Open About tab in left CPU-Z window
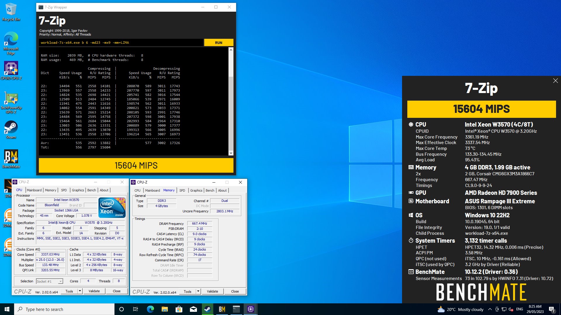The height and width of the screenshot is (315, 561). point(104,190)
